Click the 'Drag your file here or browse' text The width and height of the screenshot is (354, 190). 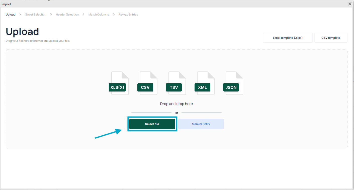(x=38, y=41)
